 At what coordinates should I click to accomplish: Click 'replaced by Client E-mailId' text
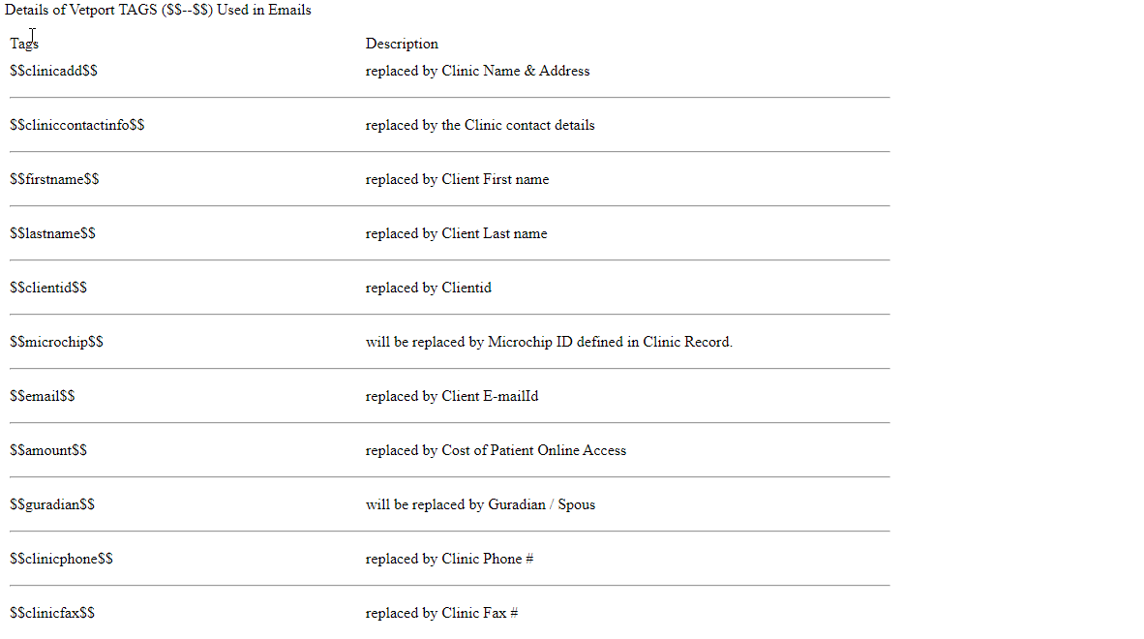pos(452,396)
